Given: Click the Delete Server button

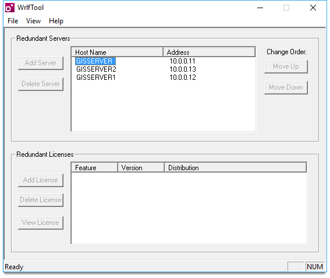Looking at the screenshot, I should coord(41,84).
